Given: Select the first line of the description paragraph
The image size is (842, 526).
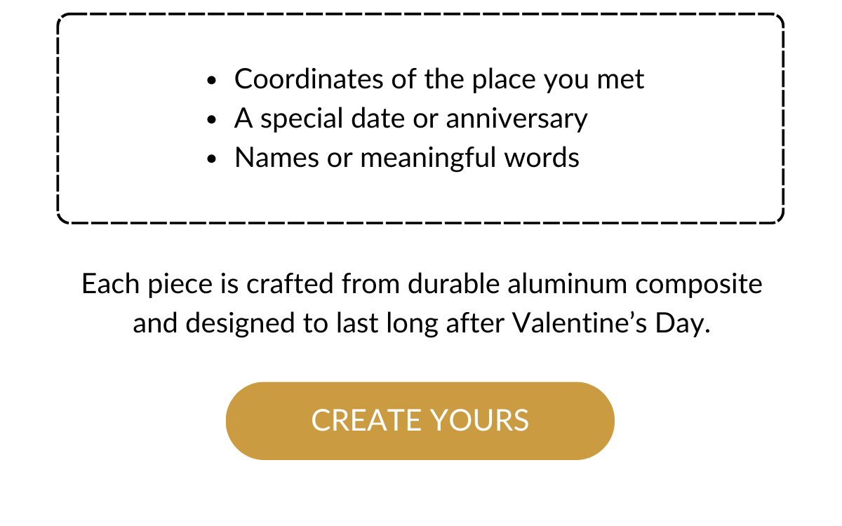Looking at the screenshot, I should (421, 284).
